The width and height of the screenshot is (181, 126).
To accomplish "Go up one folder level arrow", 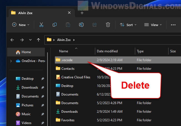I will click(38, 40).
